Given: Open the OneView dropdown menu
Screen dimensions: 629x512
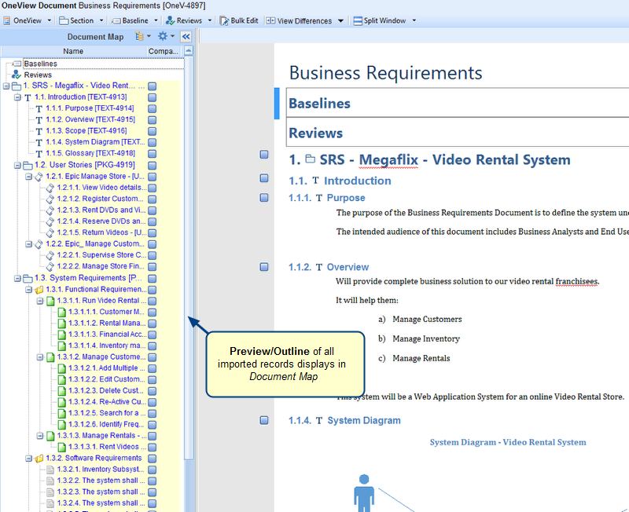Looking at the screenshot, I should 28,20.
